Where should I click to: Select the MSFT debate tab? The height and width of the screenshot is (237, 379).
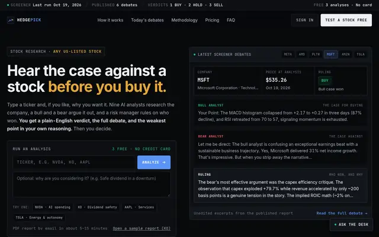(x=330, y=54)
